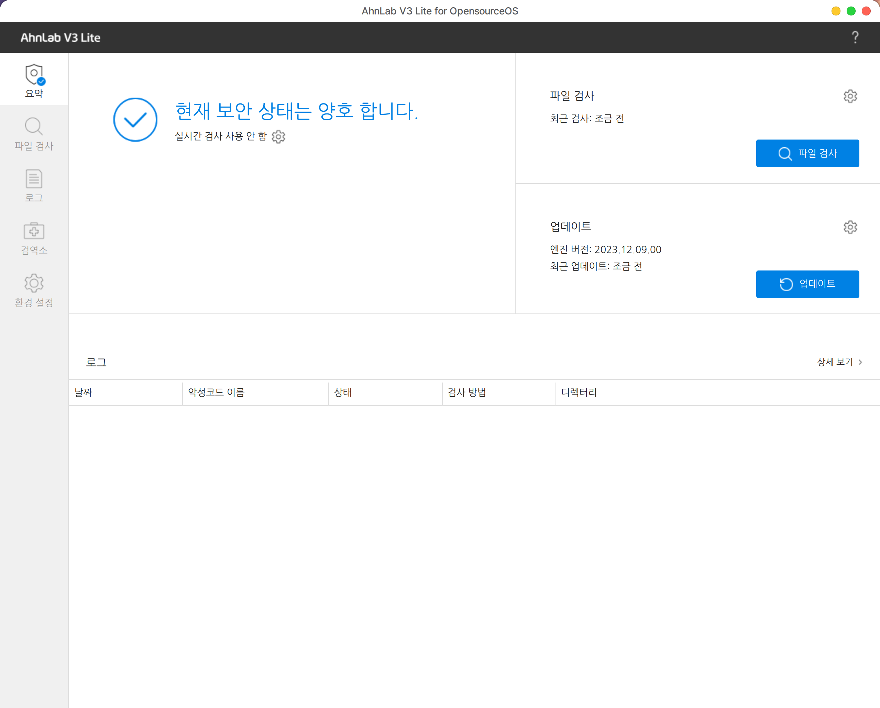Sort log by 디렉터리 column header

[x=717, y=392]
